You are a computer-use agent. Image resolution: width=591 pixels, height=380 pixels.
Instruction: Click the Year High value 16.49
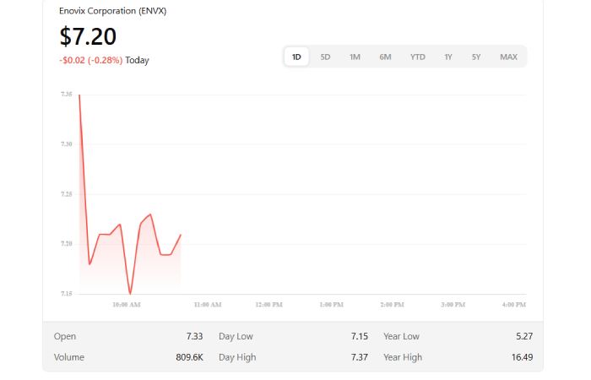tap(523, 357)
